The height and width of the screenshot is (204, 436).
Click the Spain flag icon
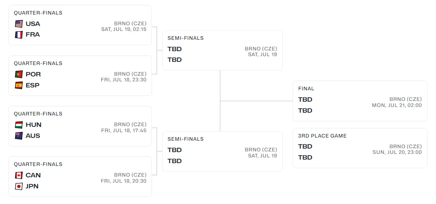click(x=19, y=85)
